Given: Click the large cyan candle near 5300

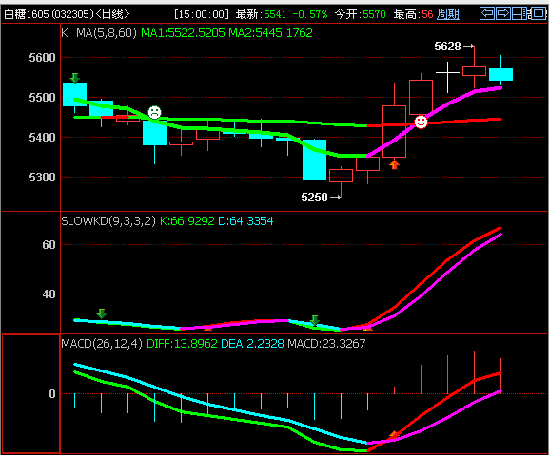Looking at the screenshot, I should [314, 160].
